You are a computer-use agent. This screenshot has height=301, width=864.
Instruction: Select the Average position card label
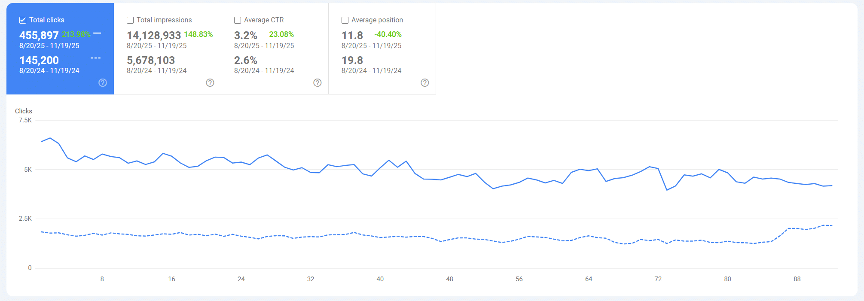tap(377, 20)
